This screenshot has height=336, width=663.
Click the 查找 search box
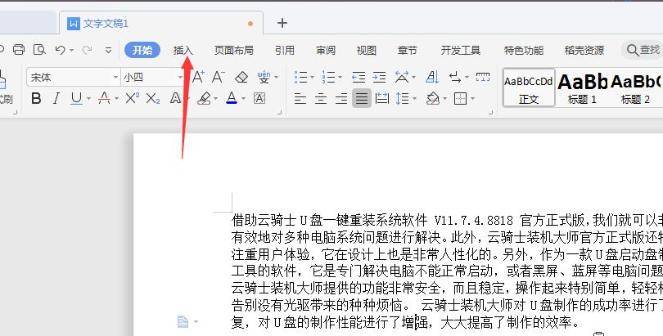coord(643,50)
